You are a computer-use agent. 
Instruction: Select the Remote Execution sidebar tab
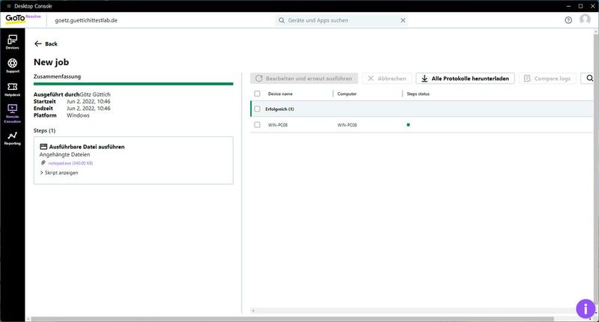(12, 114)
